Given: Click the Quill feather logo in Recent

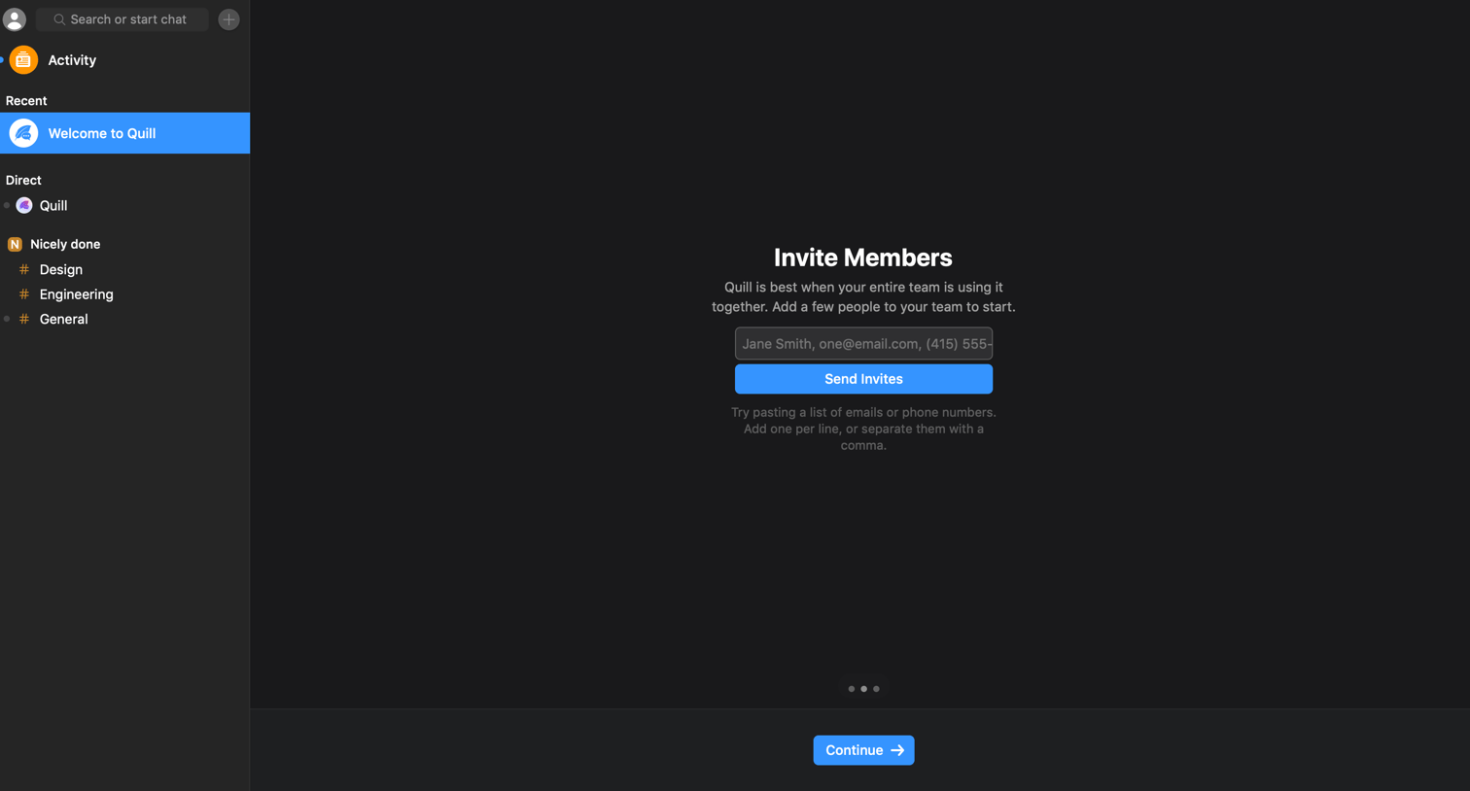Looking at the screenshot, I should [x=23, y=133].
